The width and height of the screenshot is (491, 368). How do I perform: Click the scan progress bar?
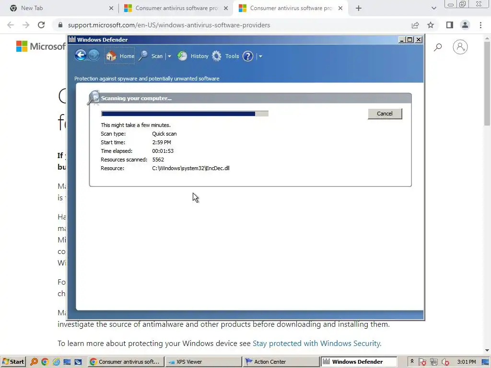(x=185, y=114)
